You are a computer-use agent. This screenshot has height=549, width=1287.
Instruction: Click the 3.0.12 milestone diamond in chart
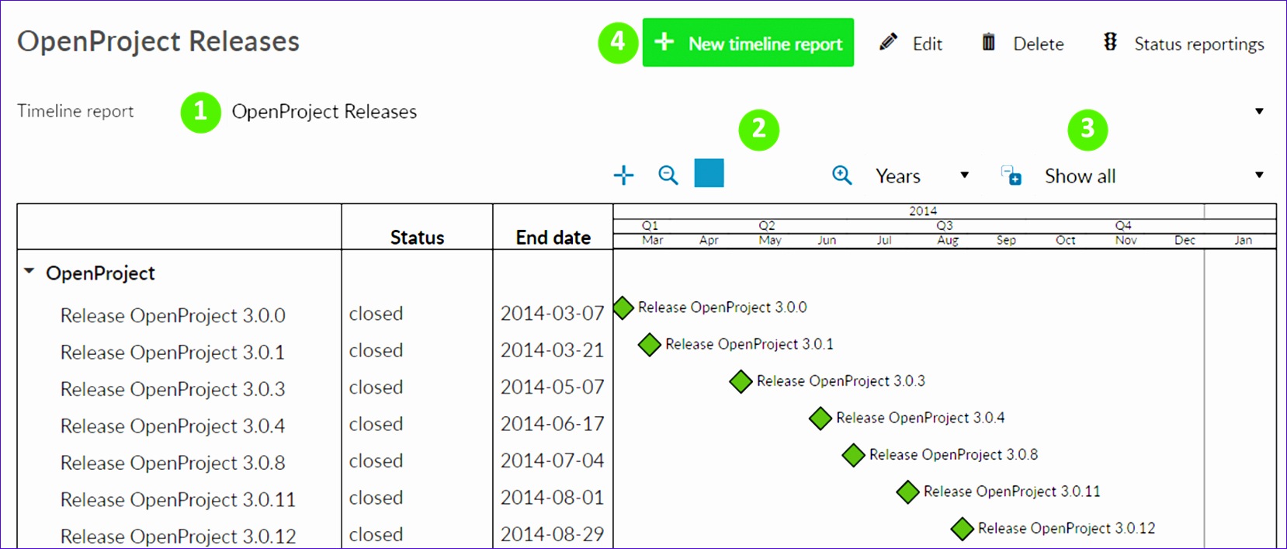(963, 529)
